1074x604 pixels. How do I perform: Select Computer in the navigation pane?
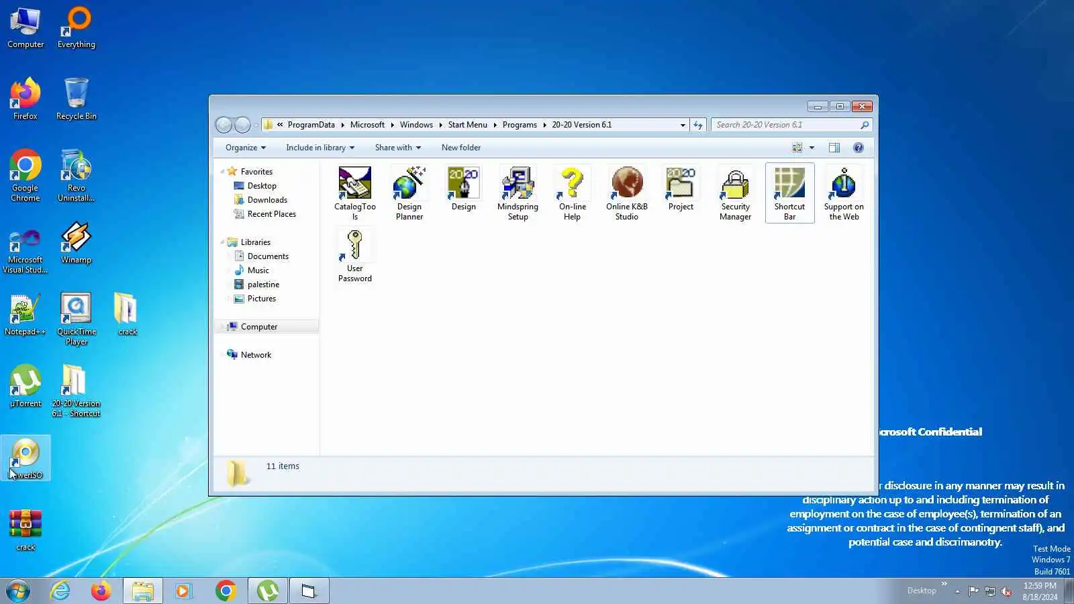pyautogui.click(x=259, y=327)
